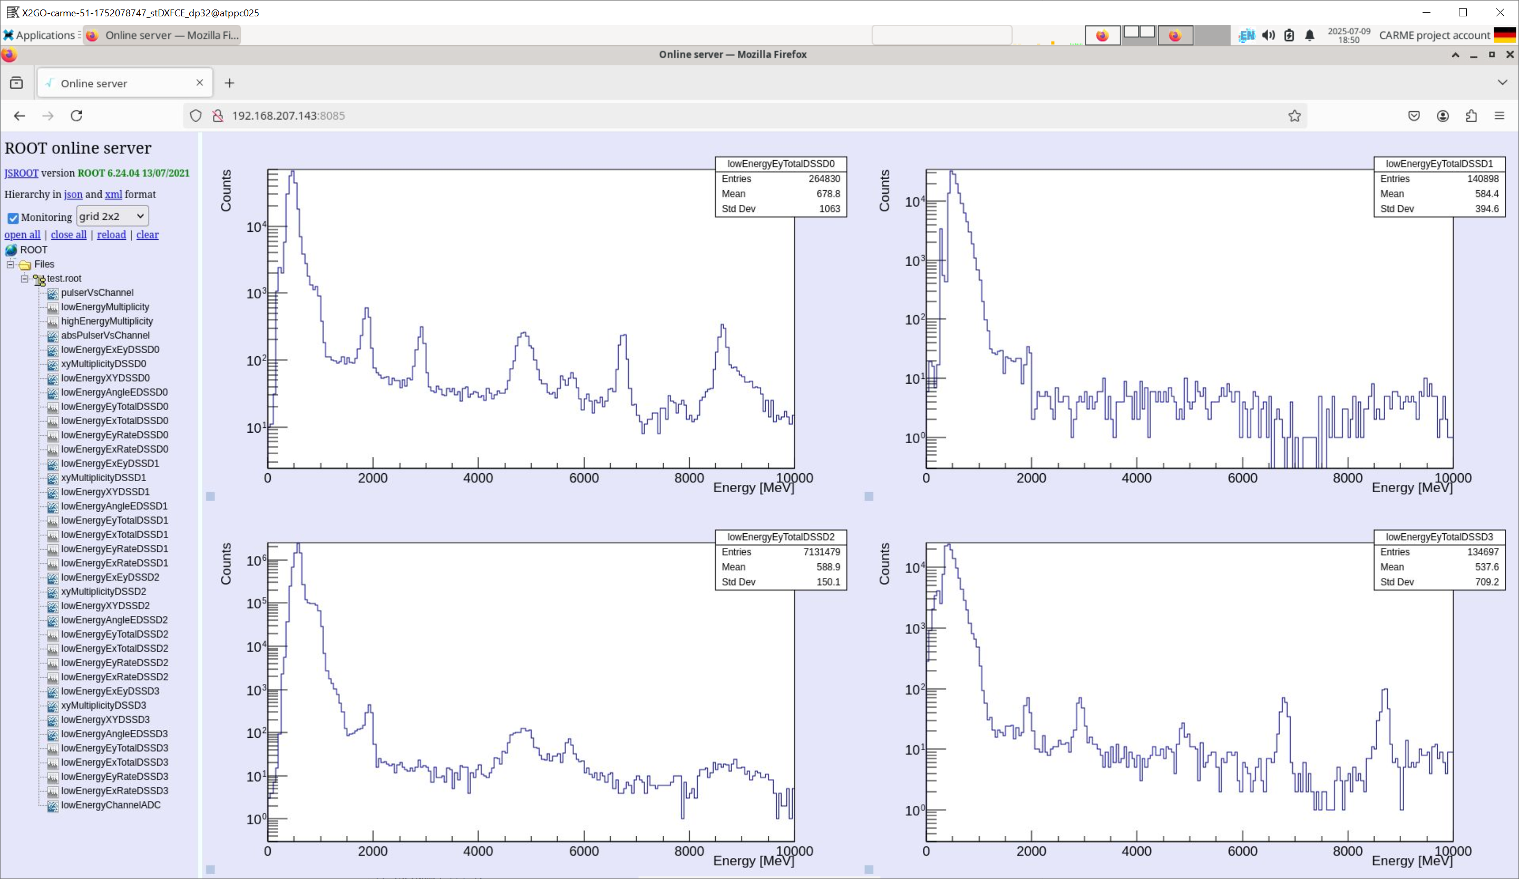Bookmark this page with star icon
Image resolution: width=1519 pixels, height=879 pixels.
[x=1294, y=116]
